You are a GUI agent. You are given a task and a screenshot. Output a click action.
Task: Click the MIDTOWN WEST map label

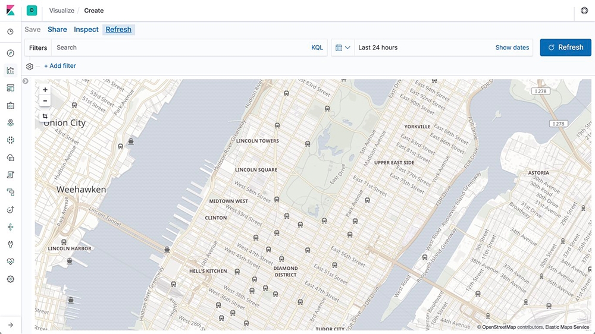[x=228, y=201]
